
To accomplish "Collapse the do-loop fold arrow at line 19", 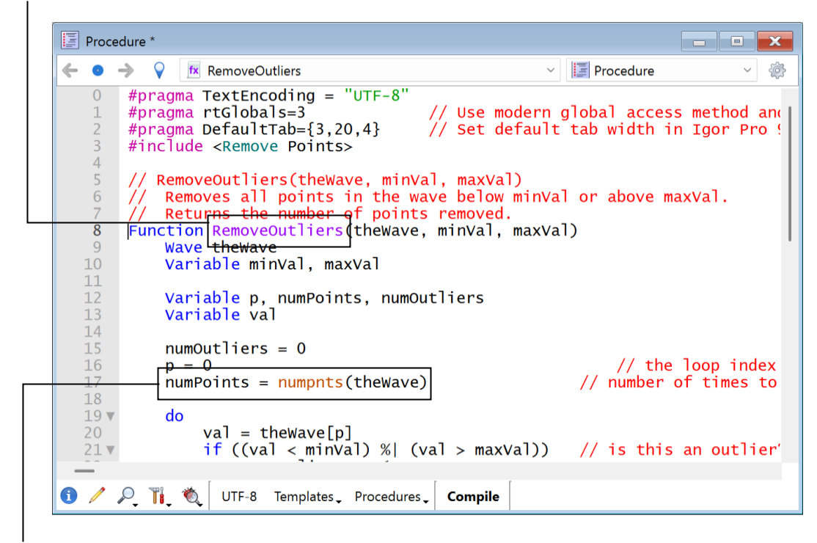I will (111, 416).
